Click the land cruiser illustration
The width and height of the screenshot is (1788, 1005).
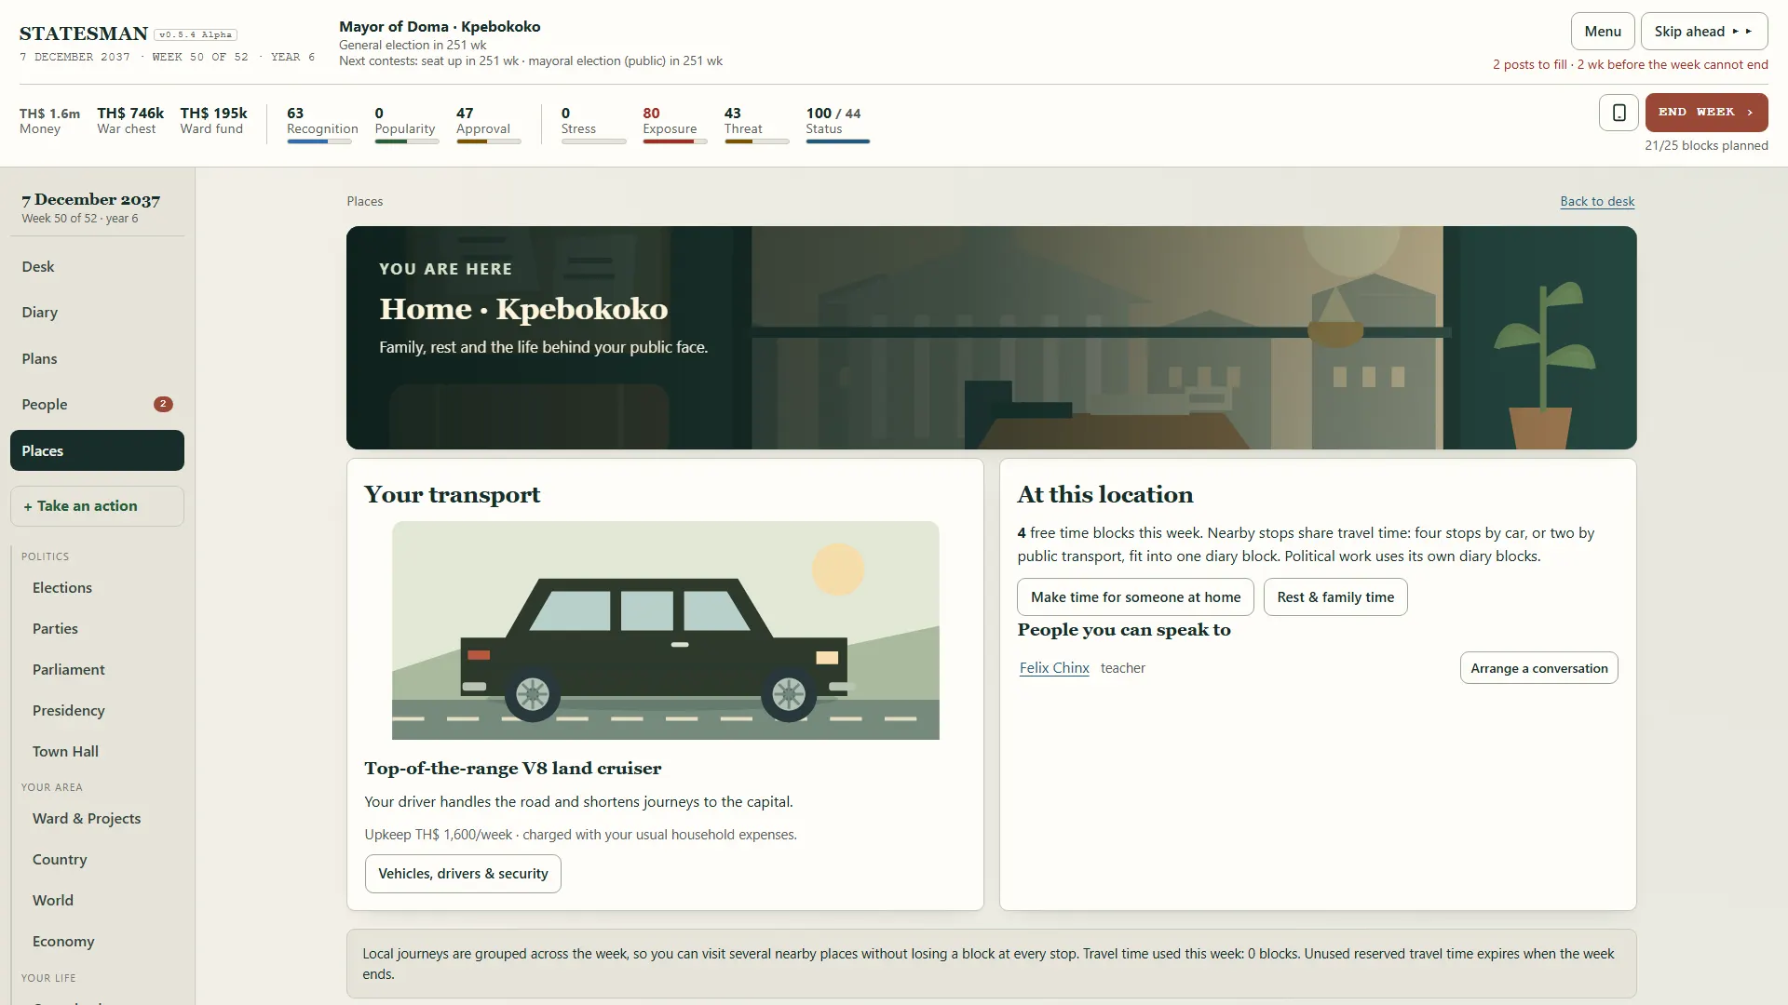[665, 630]
